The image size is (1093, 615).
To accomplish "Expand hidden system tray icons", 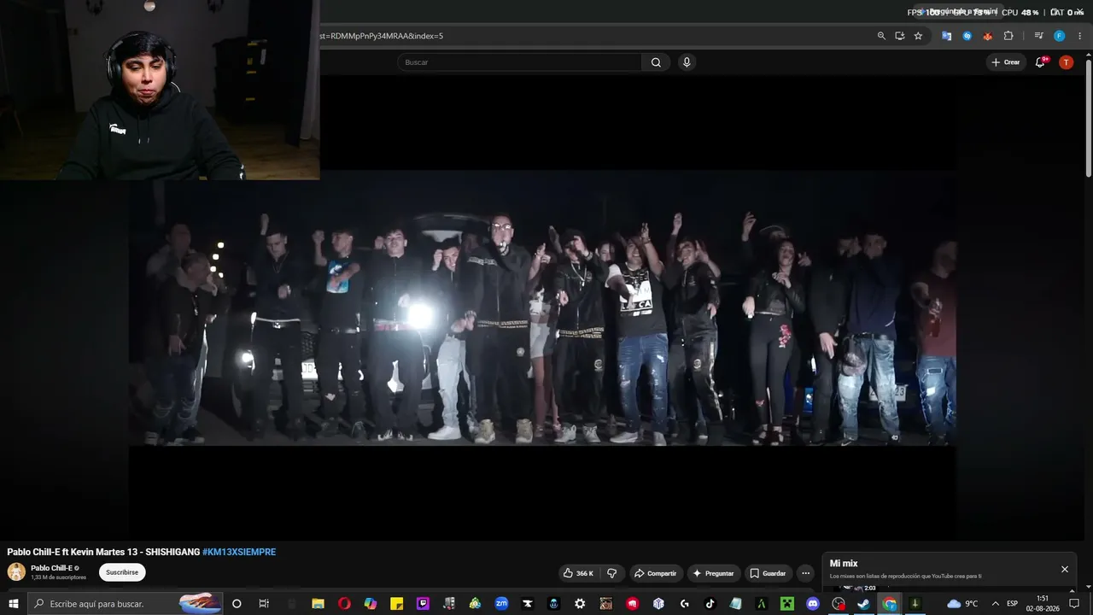I will (995, 604).
